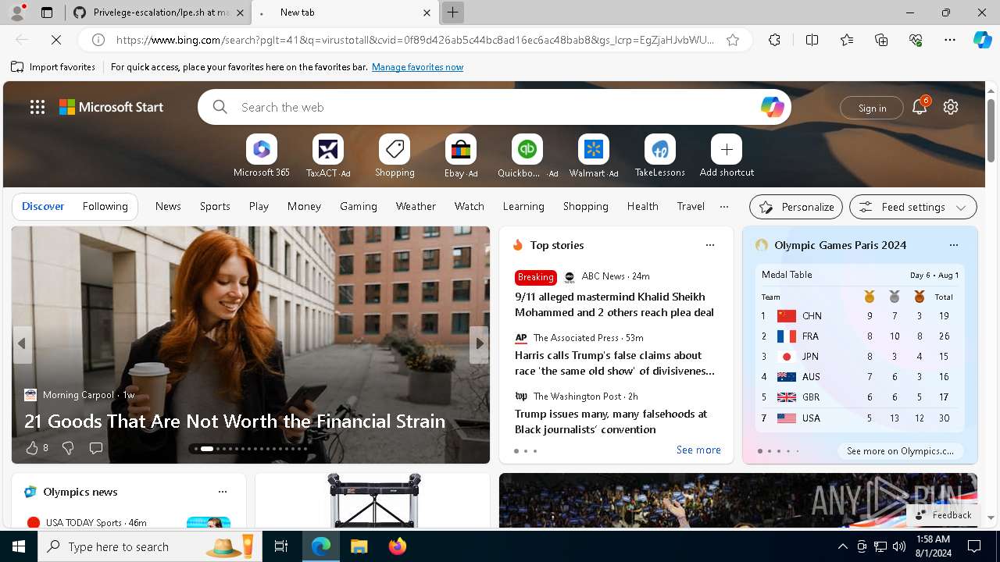Image resolution: width=1000 pixels, height=562 pixels.
Task: Click the Personalize button
Action: click(x=796, y=207)
